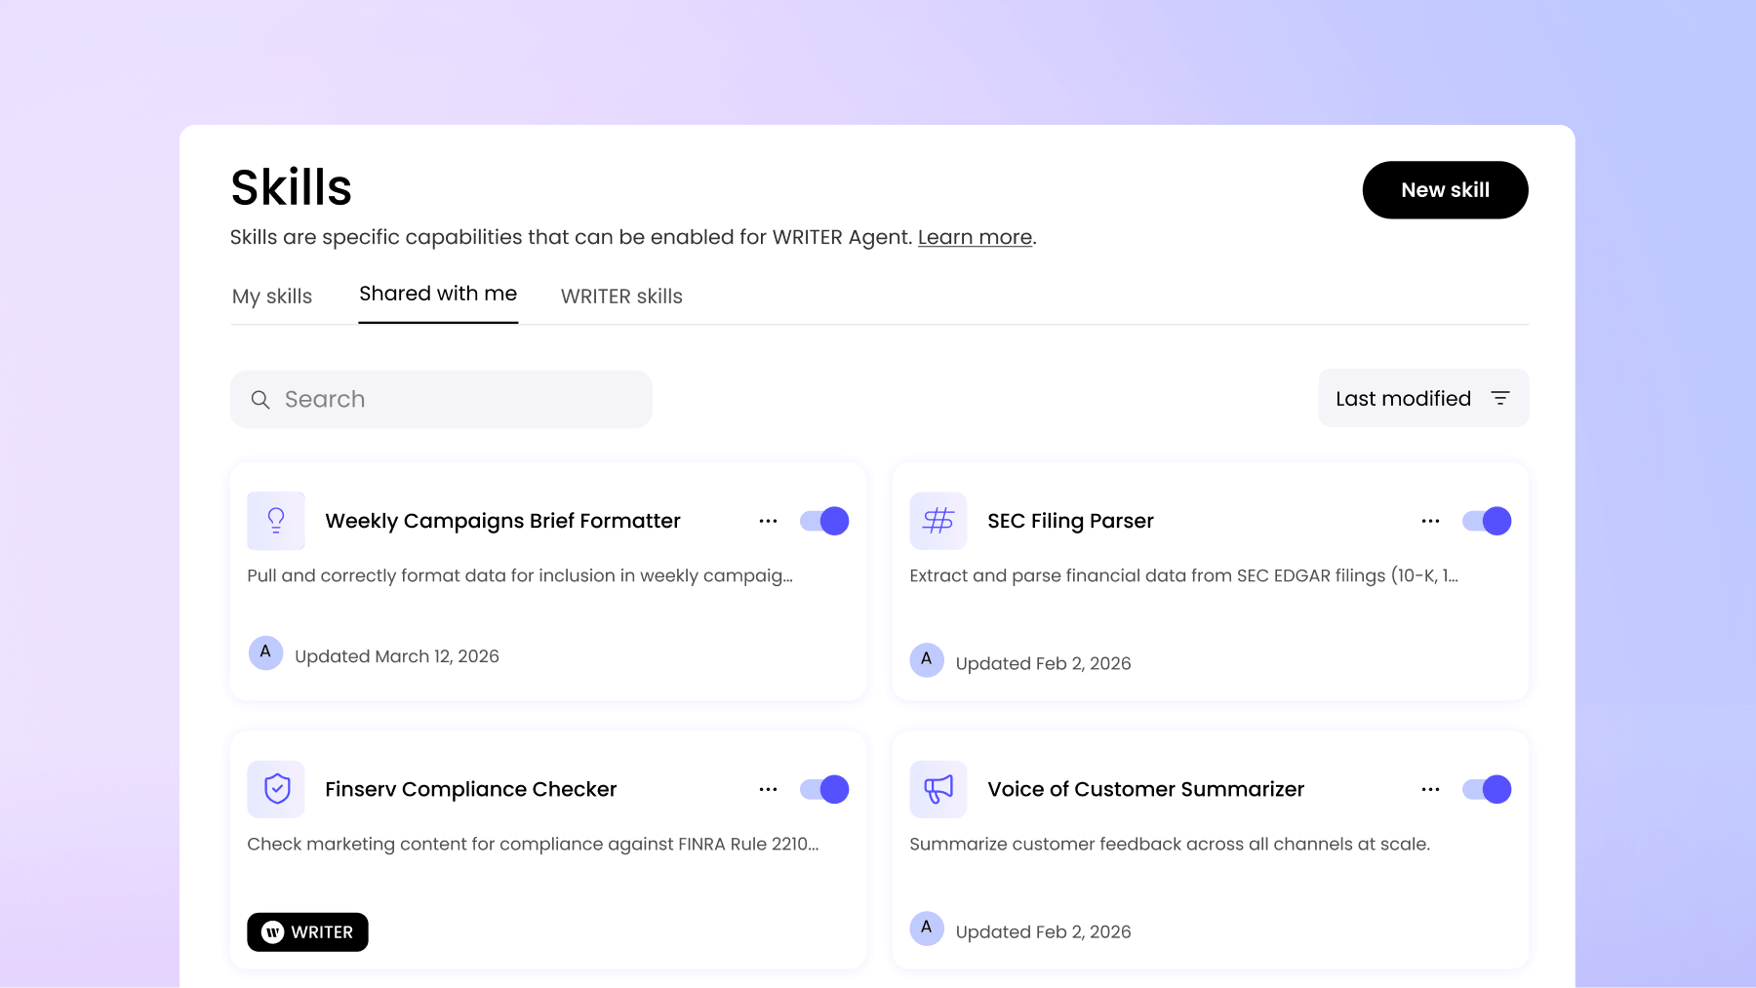Click the shield icon for Finserv Compliance Checker
The image size is (1756, 988).
(276, 789)
